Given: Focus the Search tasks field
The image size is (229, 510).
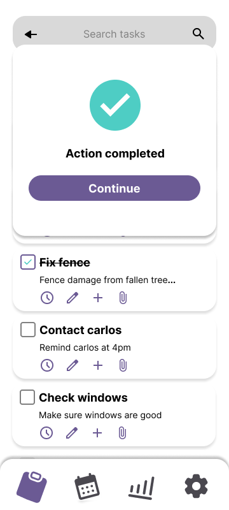Looking at the screenshot, I should (114, 34).
